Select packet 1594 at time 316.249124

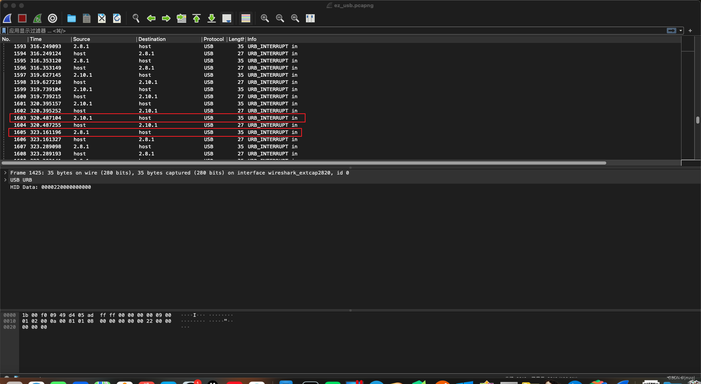coord(341,54)
